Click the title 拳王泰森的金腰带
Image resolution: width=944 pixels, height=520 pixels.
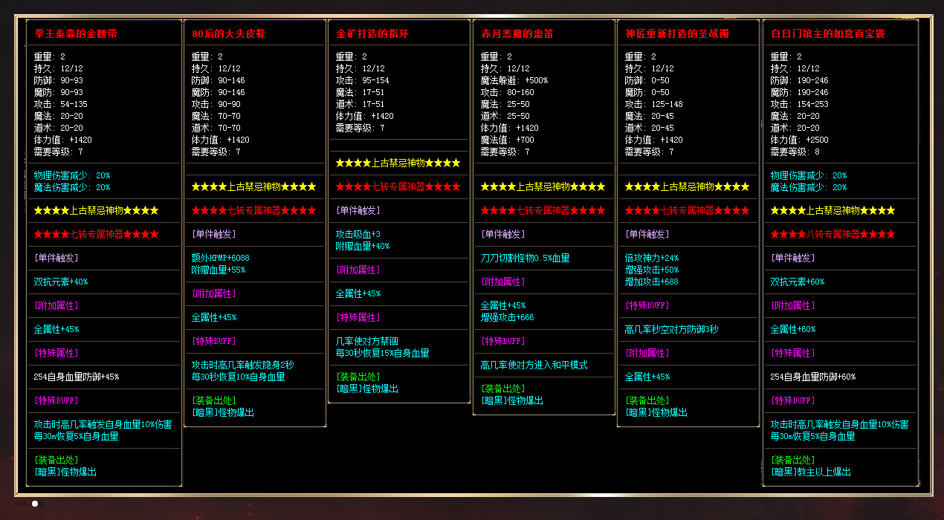(75, 34)
